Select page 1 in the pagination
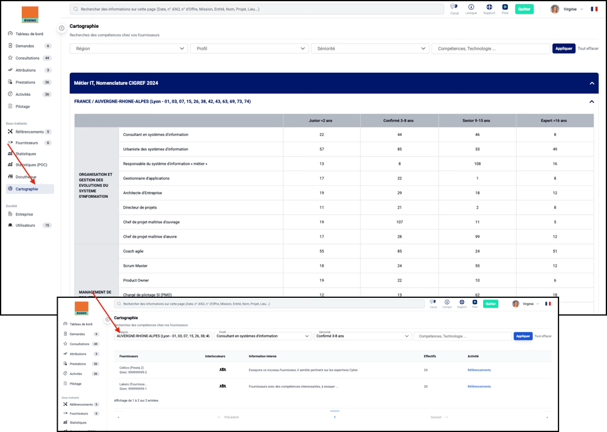Viewport: 607px width, 432px height. tap(334, 417)
